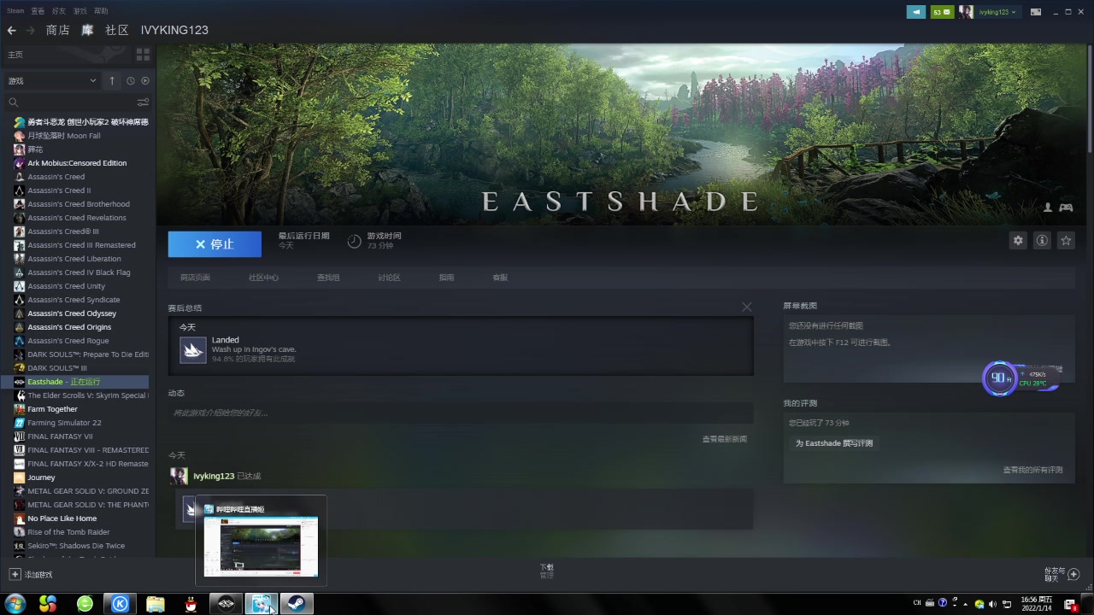Select Sekiro: Shadows Die Twice entry
The width and height of the screenshot is (1094, 615).
[76, 546]
